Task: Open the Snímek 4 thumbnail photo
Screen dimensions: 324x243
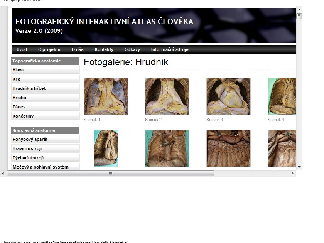Action: point(282,96)
